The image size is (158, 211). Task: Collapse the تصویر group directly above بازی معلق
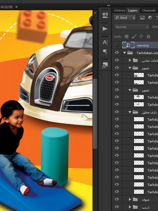130,90
